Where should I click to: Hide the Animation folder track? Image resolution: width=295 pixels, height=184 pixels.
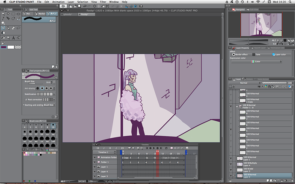(94, 158)
